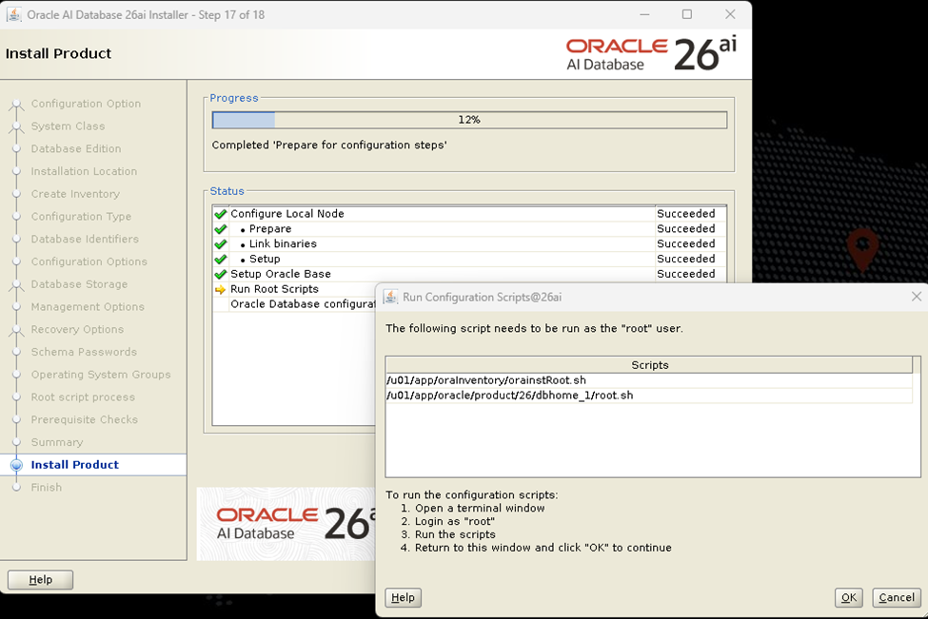This screenshot has height=619, width=928.
Task: Select Finish step in sidebar
Action: [x=47, y=487]
